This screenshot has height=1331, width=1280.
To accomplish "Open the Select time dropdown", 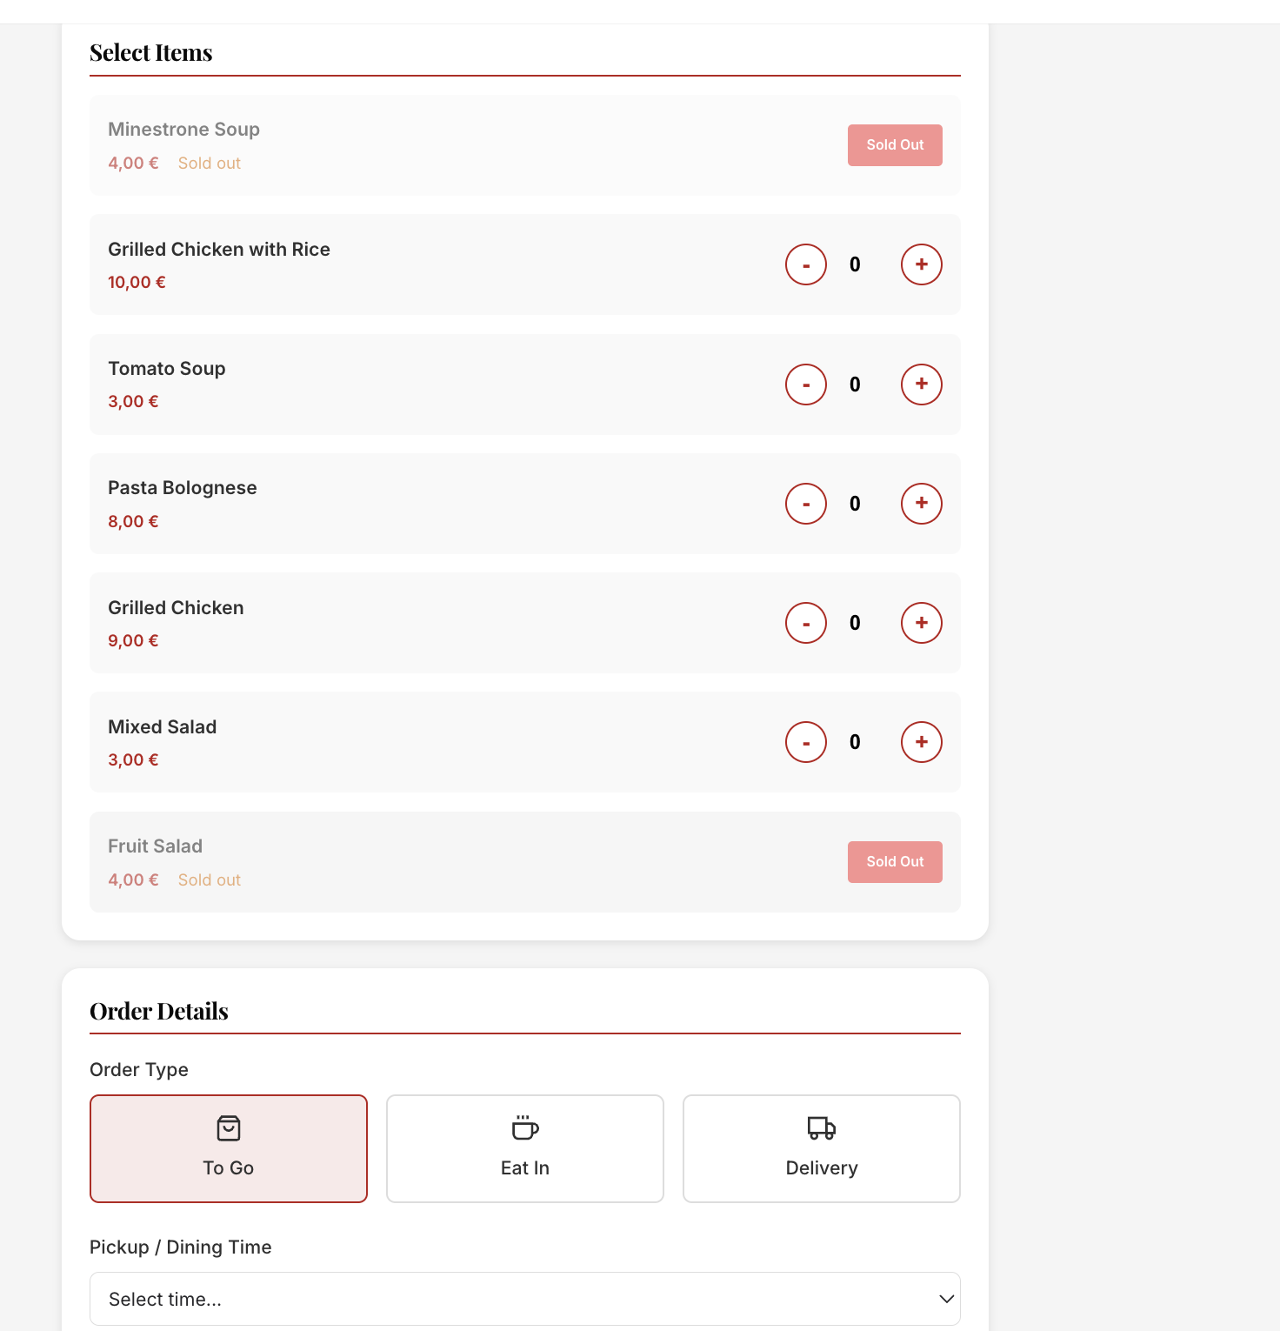I will pos(524,1298).
